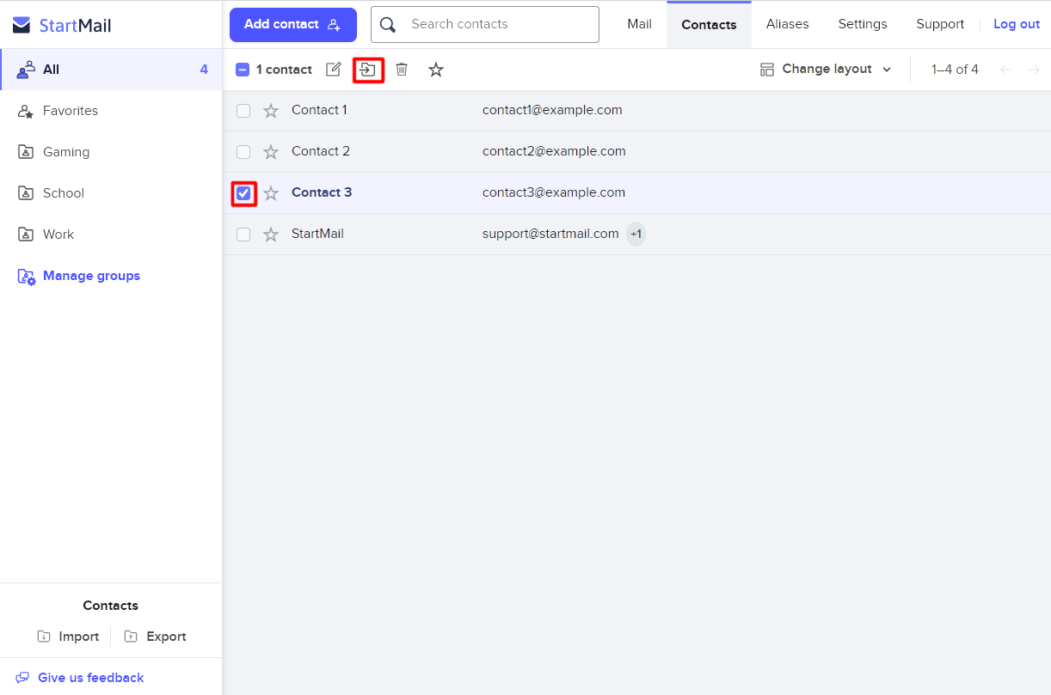Go to previous page arrow

[x=1006, y=70]
